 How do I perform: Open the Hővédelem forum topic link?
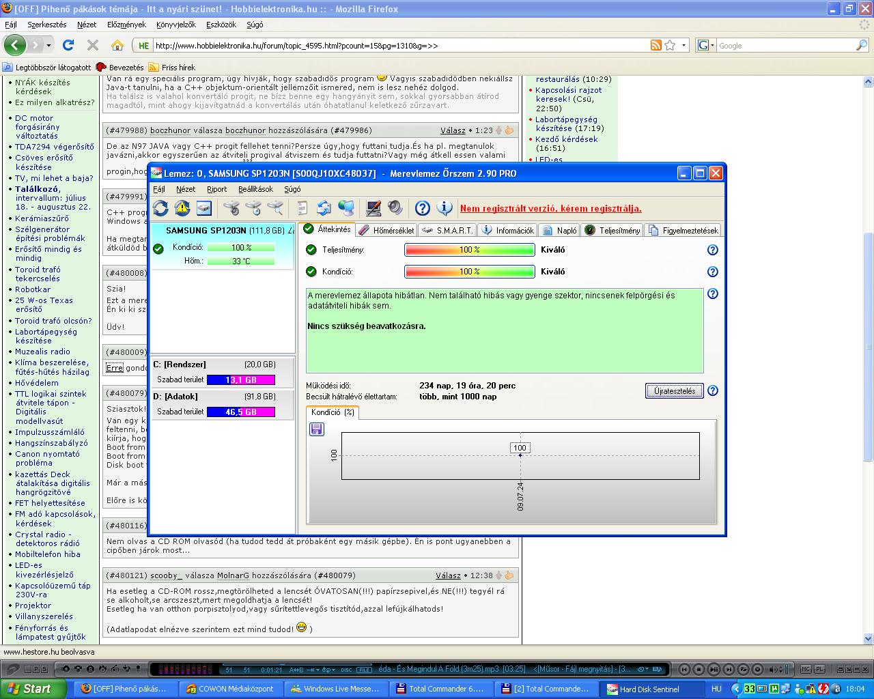coord(37,383)
